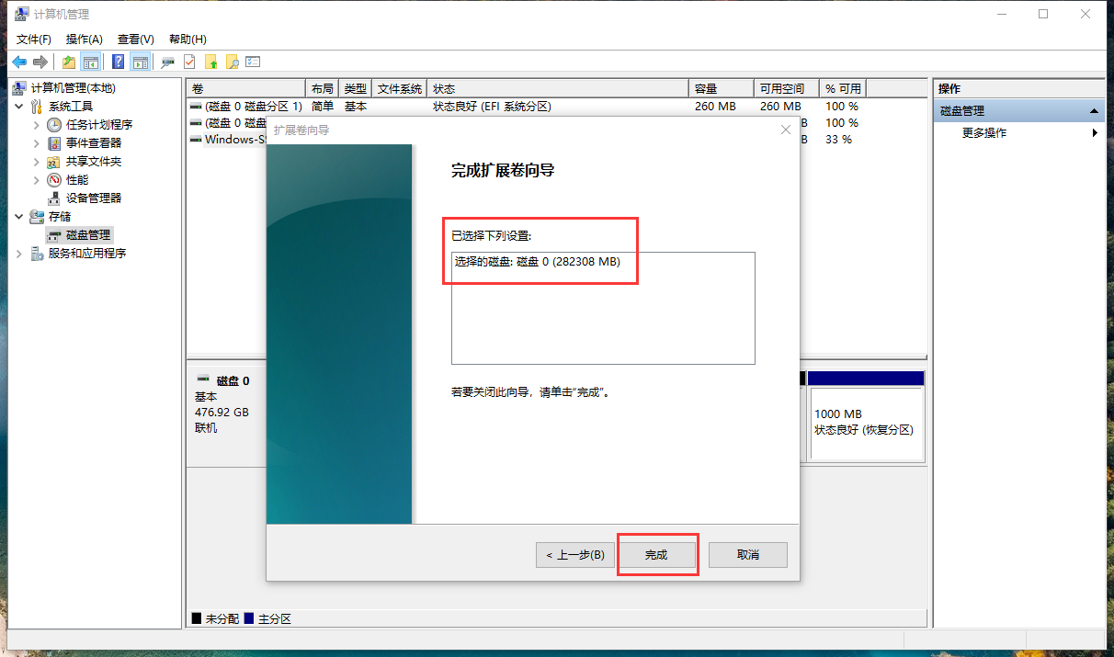1114x657 pixels.
Task: Expand the 任务计划程序 tree node
Action: [37, 125]
